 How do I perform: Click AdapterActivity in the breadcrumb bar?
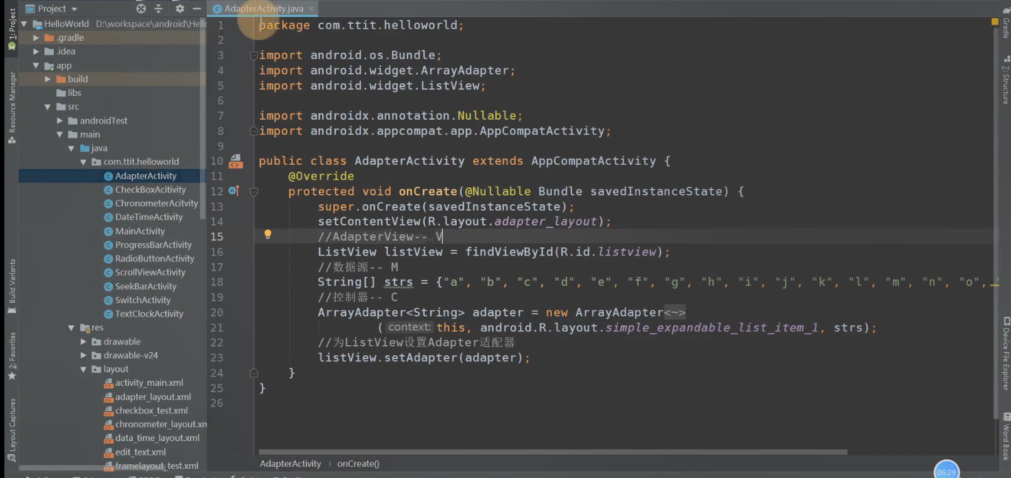[290, 464]
